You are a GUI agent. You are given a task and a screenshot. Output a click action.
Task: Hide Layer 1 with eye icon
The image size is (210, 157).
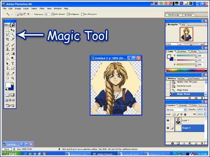tap(168, 121)
